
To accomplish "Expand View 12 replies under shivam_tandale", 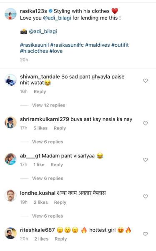I will coord(48,105).
